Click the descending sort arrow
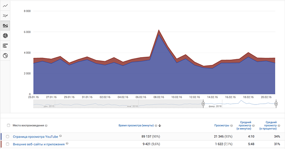 [160, 125]
